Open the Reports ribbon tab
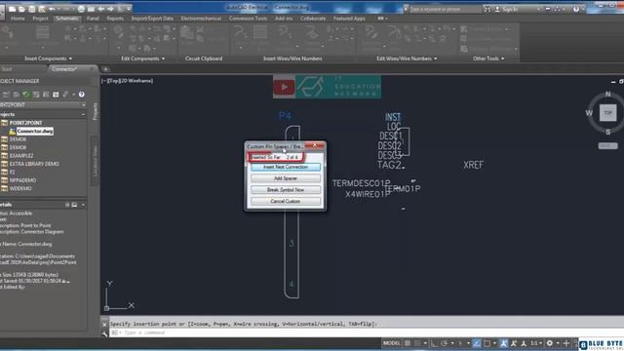624x351 pixels. (x=115, y=19)
